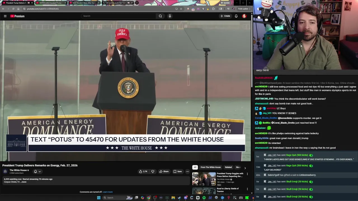Go to YouTube Premium home logo
The image size is (358, 201).
click(17, 16)
